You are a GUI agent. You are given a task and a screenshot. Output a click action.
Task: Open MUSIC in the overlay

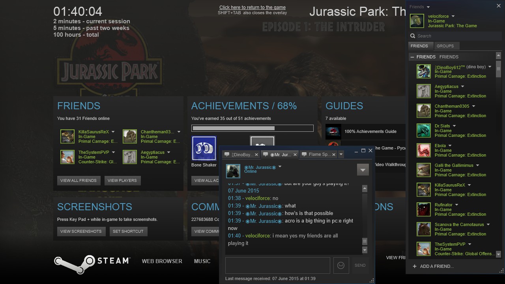tap(202, 261)
